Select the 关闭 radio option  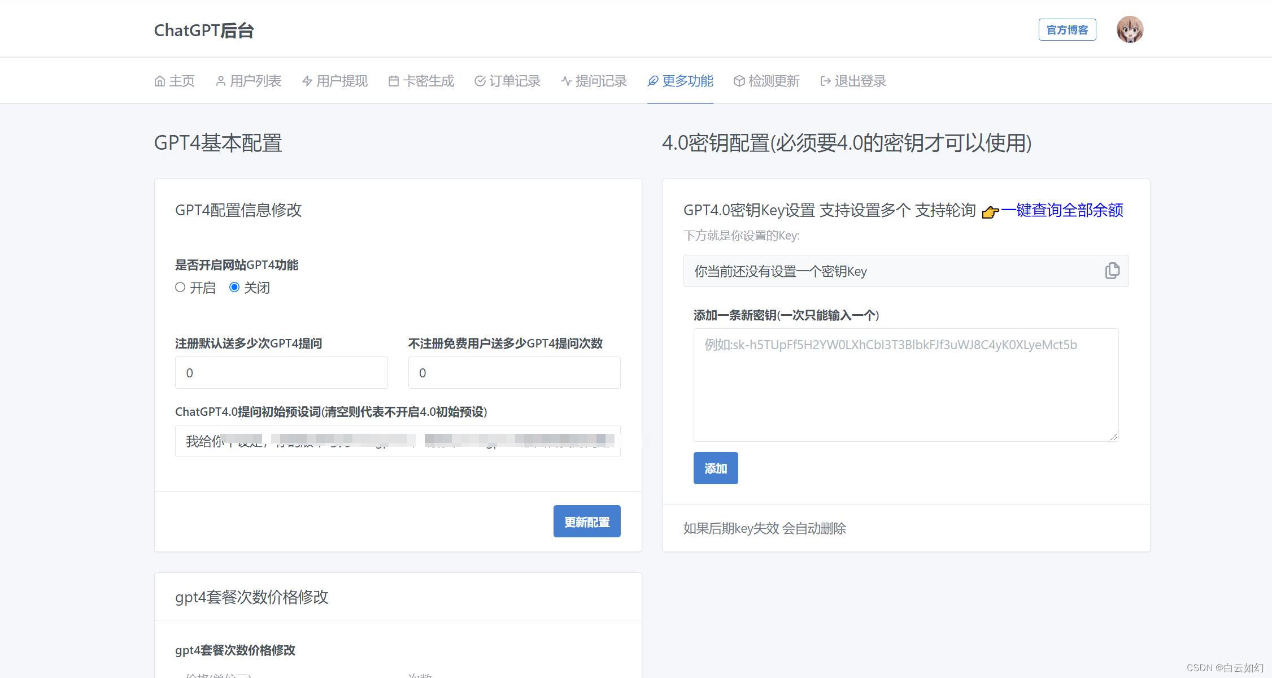coord(234,287)
